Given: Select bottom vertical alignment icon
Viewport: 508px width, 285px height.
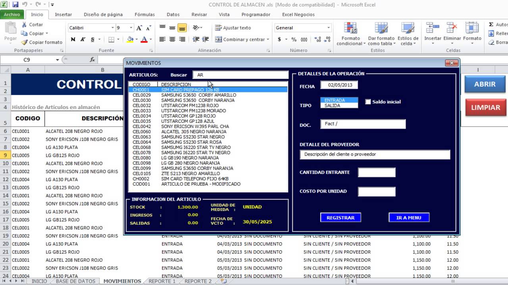Looking at the screenshot, I should pyautogui.click(x=182, y=28).
